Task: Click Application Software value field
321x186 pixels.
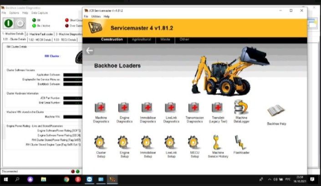Action: pos(73,75)
